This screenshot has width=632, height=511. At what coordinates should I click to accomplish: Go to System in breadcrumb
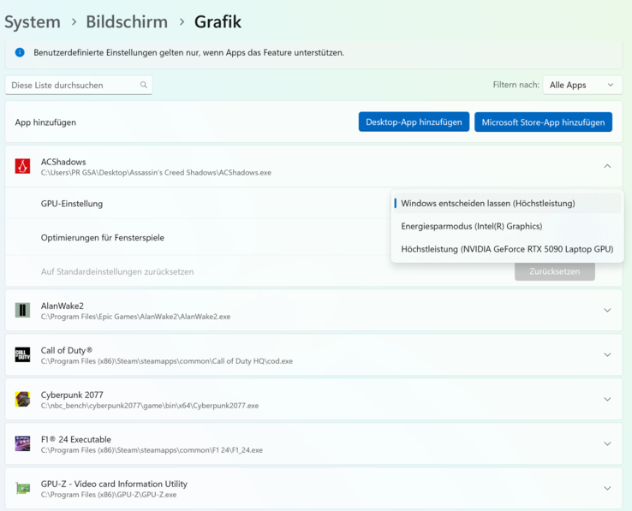tap(33, 21)
